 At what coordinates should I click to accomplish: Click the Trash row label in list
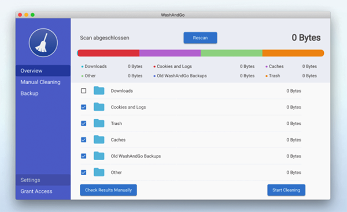(x=116, y=123)
